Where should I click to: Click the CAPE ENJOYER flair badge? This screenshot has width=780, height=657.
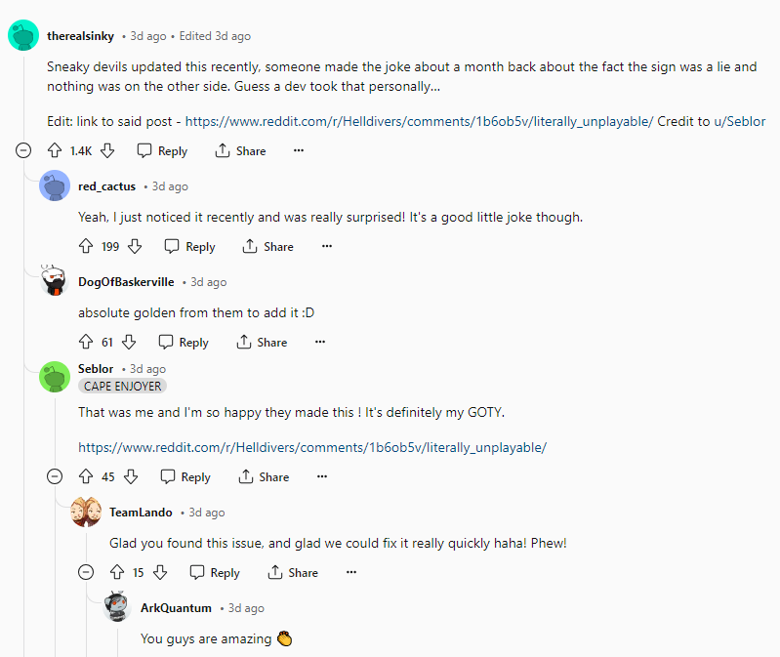point(122,386)
